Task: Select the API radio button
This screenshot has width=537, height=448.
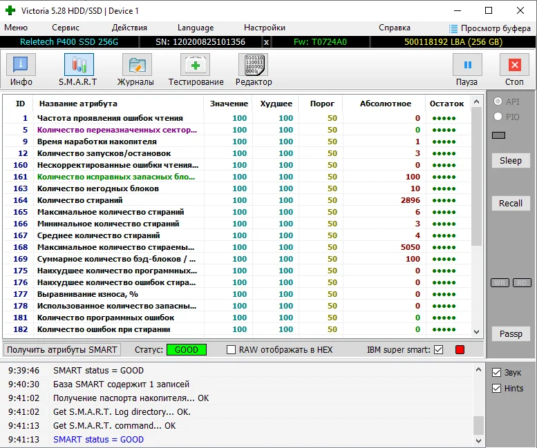Action: (x=497, y=101)
